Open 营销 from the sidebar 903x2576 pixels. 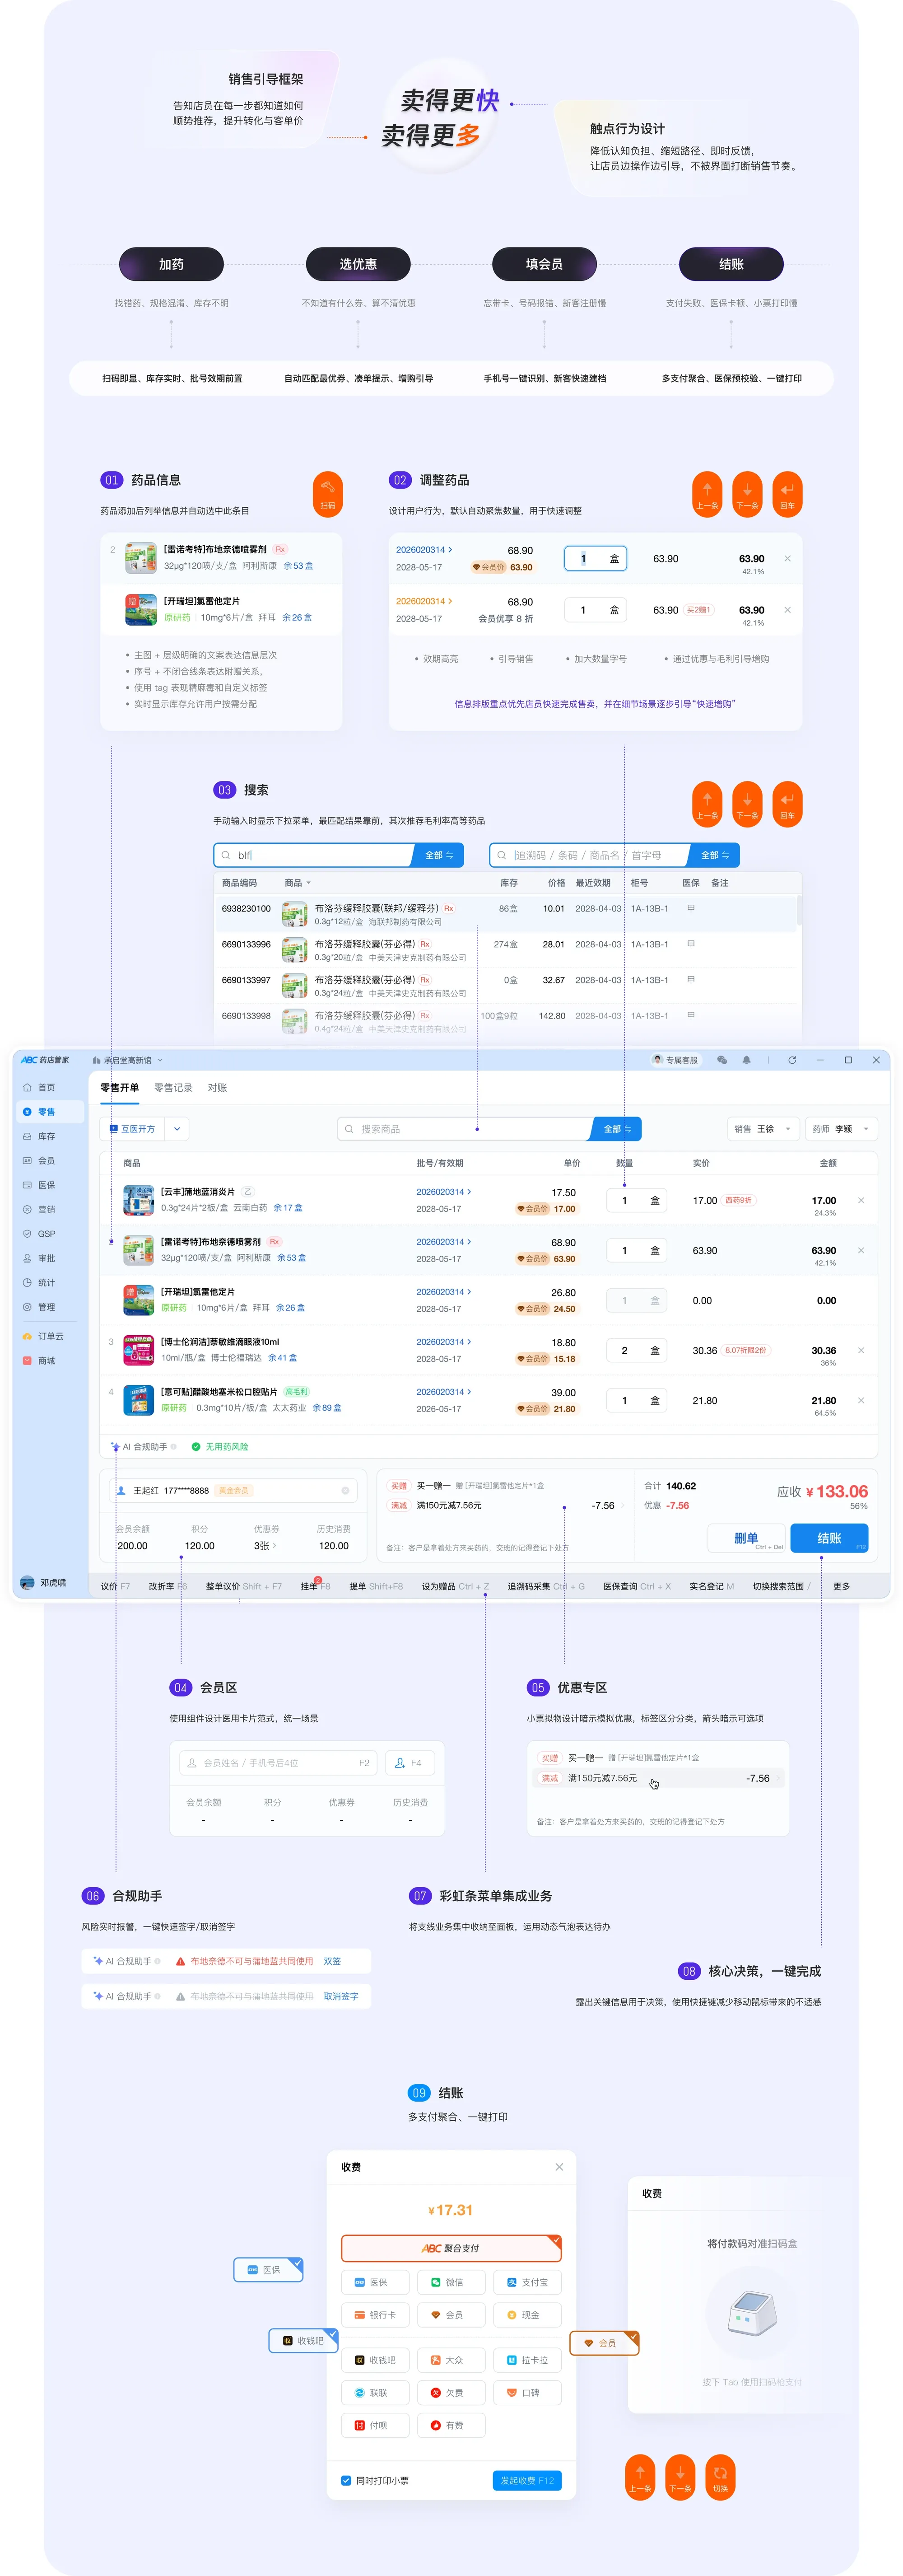(x=39, y=1209)
